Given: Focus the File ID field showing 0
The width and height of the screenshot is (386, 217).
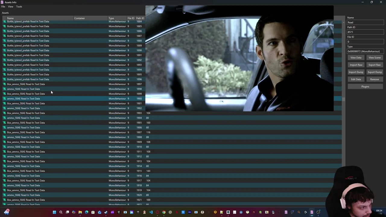Looking at the screenshot, I should [365, 42].
